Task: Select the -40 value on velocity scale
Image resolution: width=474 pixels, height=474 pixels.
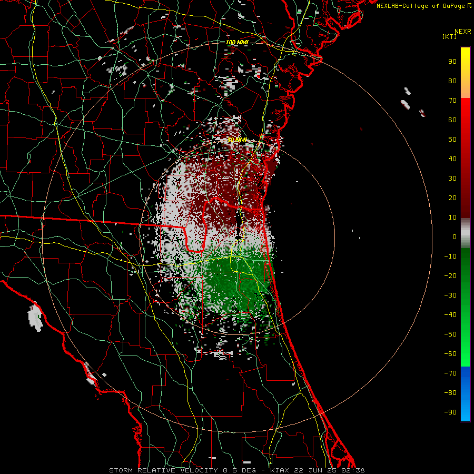Action: click(450, 315)
